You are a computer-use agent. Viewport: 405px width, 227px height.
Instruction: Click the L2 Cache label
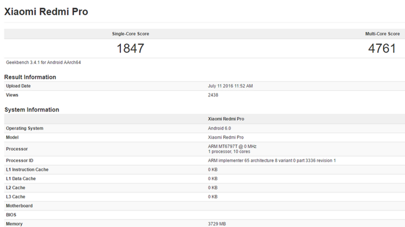click(15, 188)
